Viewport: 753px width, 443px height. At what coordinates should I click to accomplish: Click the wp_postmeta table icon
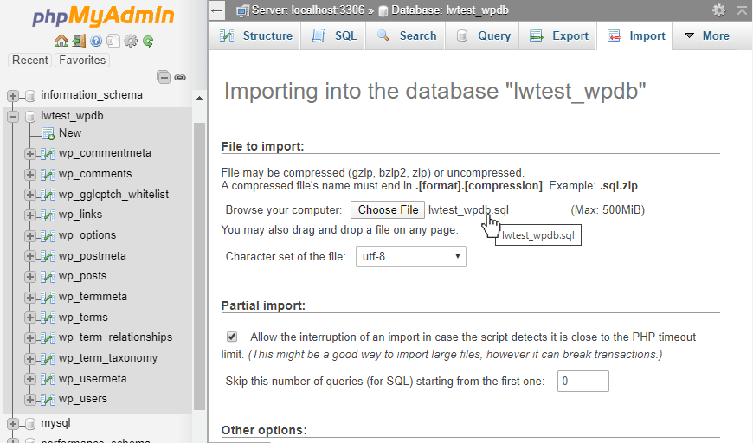coord(47,256)
